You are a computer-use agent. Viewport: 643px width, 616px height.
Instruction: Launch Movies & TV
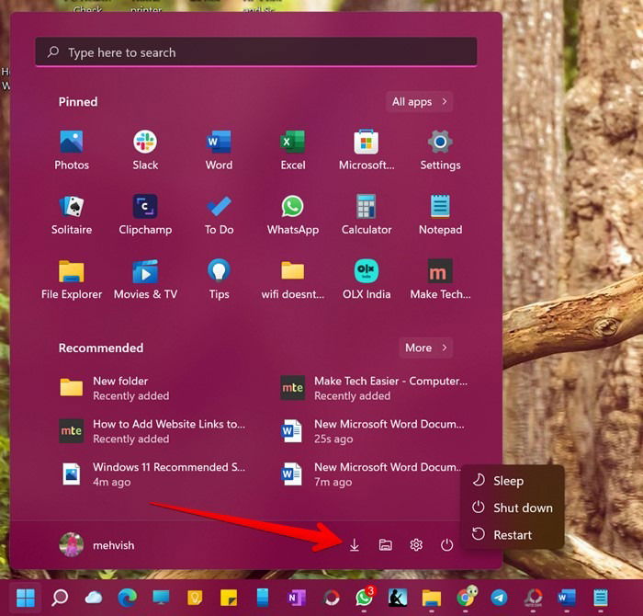(145, 279)
